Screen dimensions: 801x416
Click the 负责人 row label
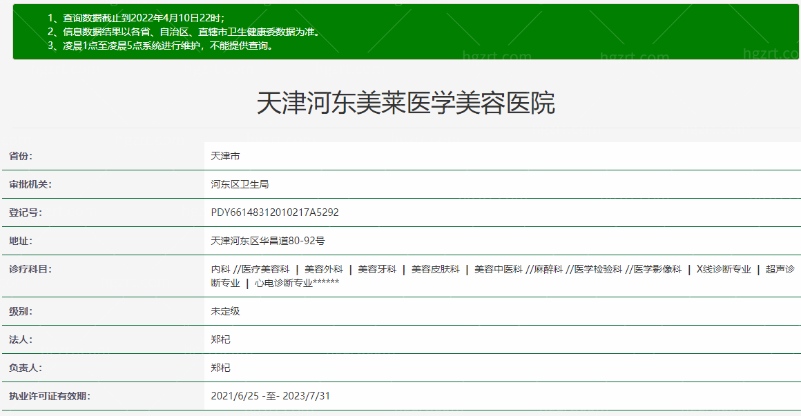coord(26,368)
